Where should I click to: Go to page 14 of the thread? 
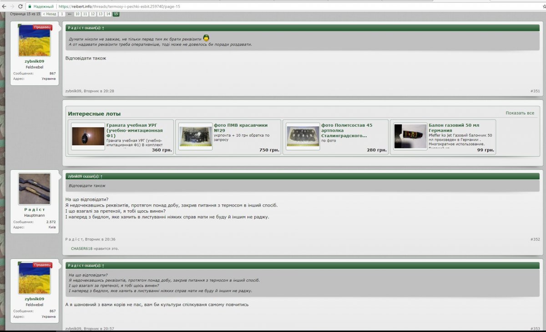pos(108,14)
